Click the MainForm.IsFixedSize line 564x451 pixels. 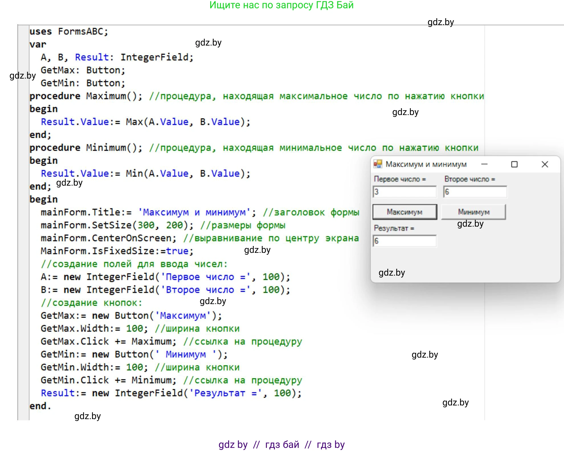click(x=117, y=251)
